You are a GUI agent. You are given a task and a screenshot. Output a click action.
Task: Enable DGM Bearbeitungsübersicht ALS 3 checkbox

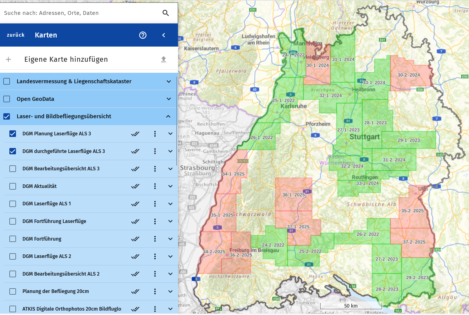(13, 169)
